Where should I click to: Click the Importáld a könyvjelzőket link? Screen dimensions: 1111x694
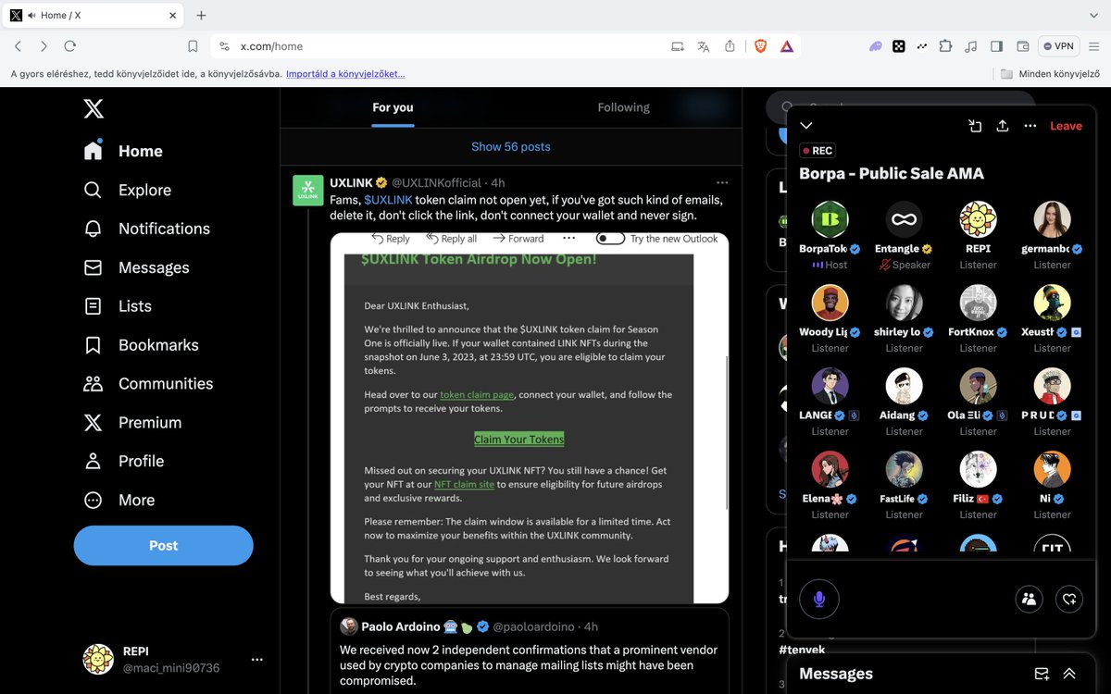point(345,74)
